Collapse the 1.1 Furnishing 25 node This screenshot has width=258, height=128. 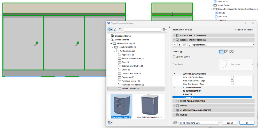pyautogui.click(x=114, y=51)
